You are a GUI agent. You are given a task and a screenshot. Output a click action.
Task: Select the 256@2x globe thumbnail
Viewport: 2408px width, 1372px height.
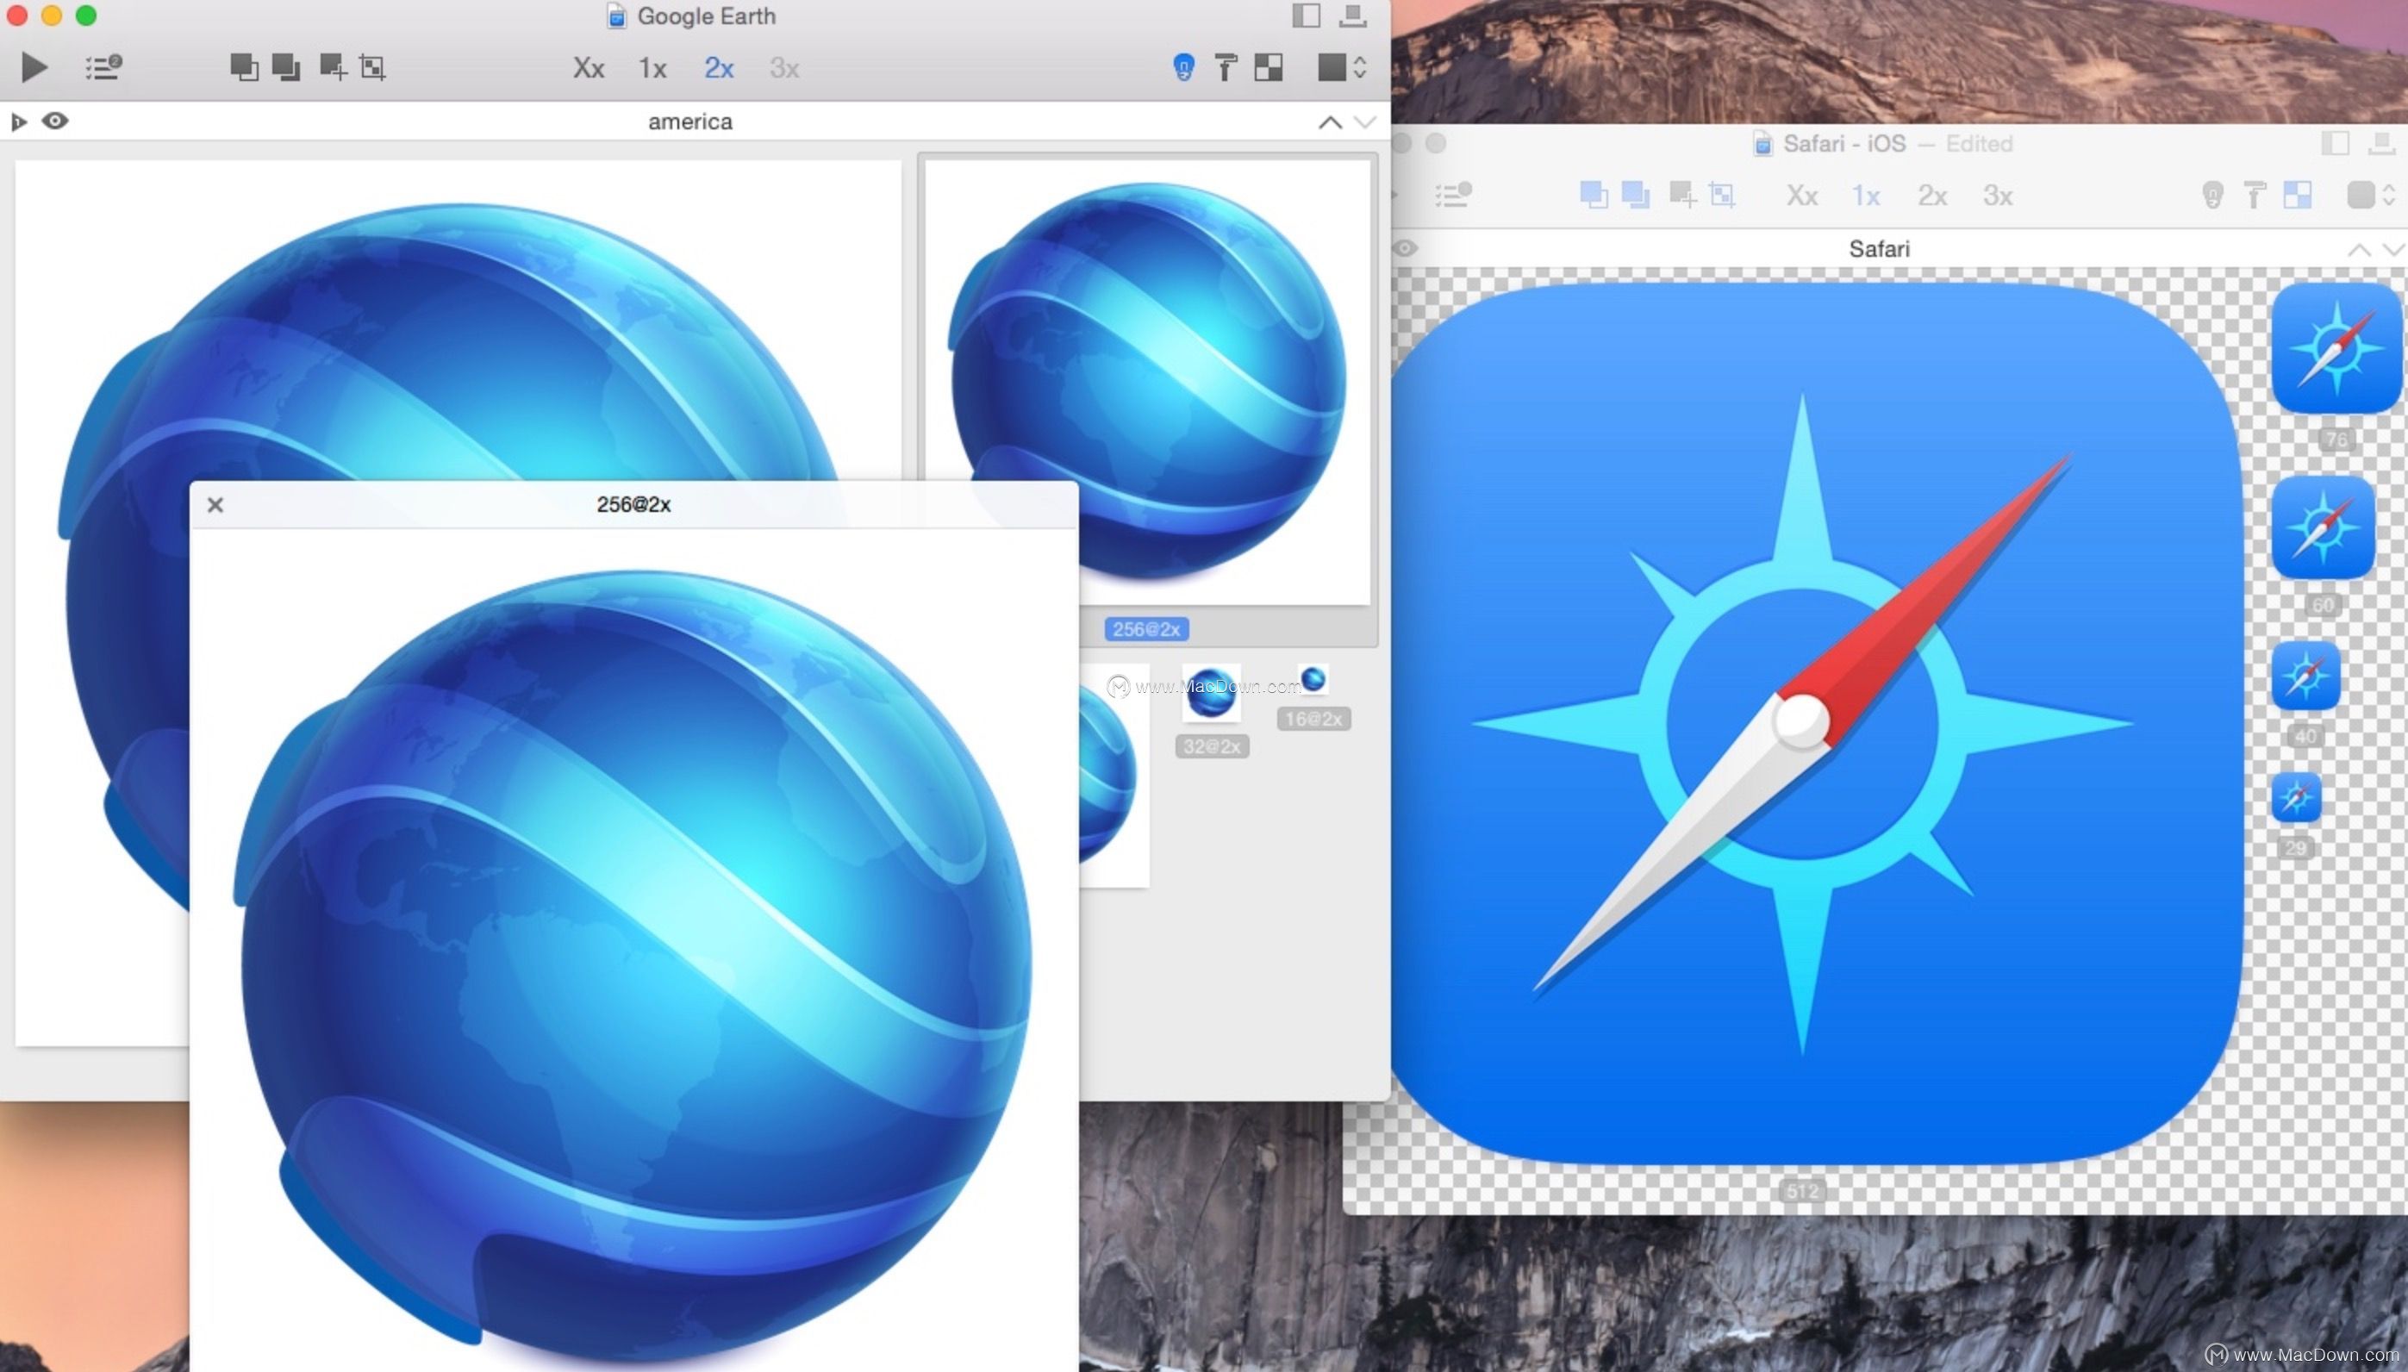pyautogui.click(x=1147, y=381)
